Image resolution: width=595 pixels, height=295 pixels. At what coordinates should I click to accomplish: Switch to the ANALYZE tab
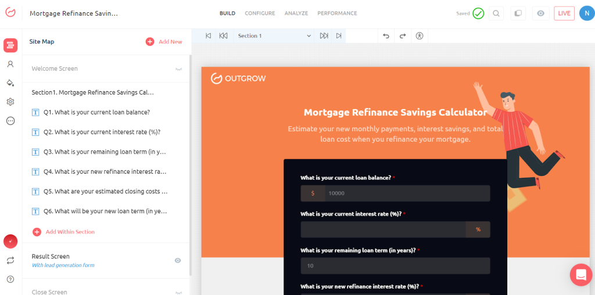[296, 13]
